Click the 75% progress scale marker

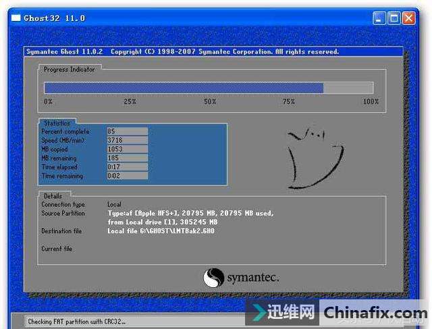pos(289,102)
